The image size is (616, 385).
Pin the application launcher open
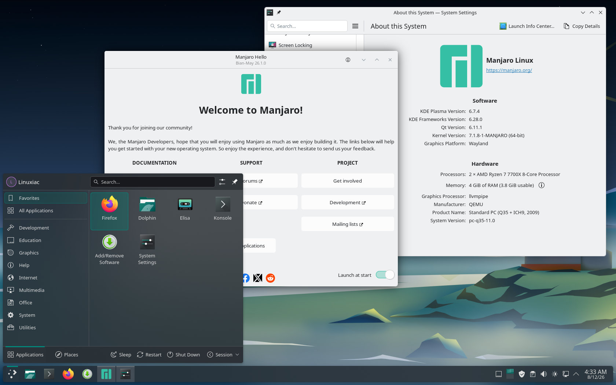click(235, 182)
